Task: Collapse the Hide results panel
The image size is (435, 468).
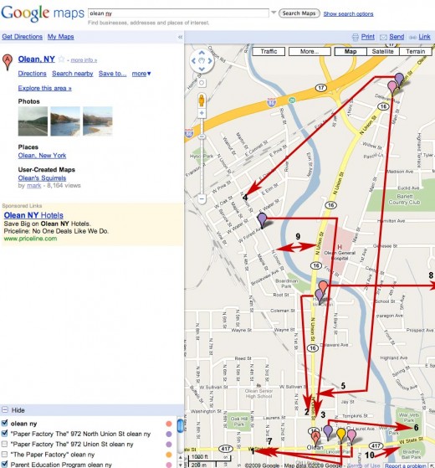Action: pos(5,409)
